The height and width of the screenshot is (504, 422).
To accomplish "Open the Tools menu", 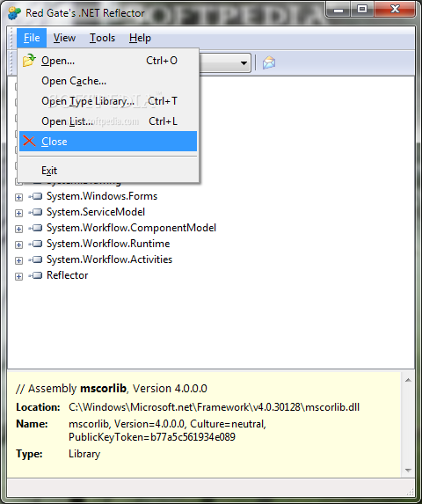I will point(102,38).
